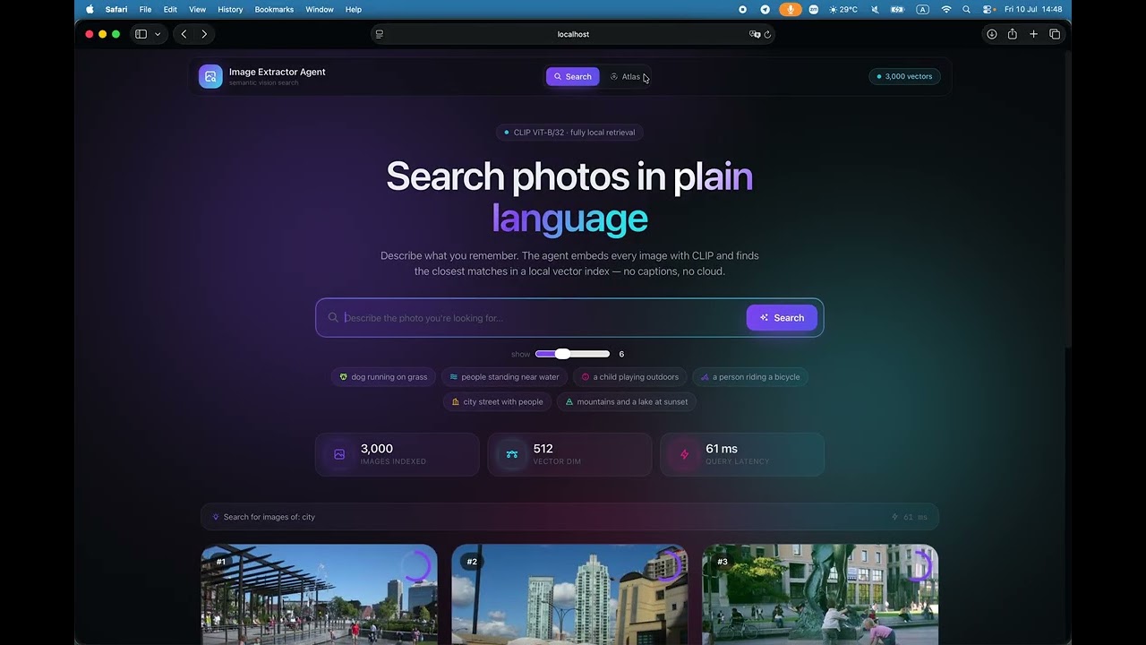Click the translate icon in the address bar
Image resolution: width=1146 pixels, height=645 pixels.
point(754,34)
